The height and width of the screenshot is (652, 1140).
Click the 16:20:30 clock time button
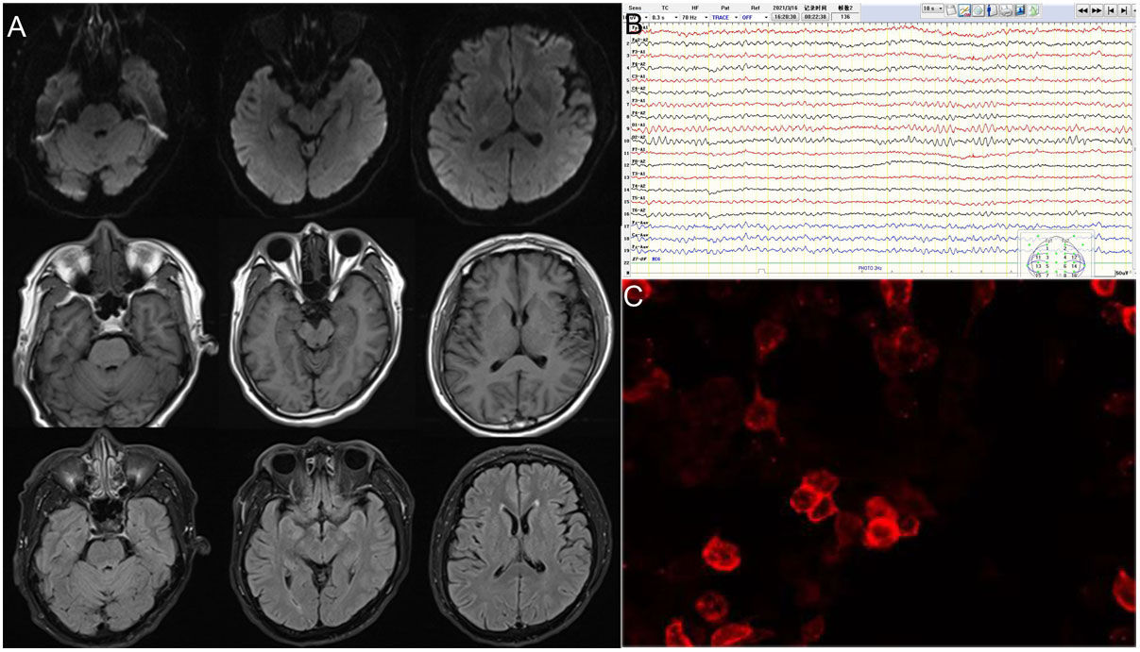(783, 17)
